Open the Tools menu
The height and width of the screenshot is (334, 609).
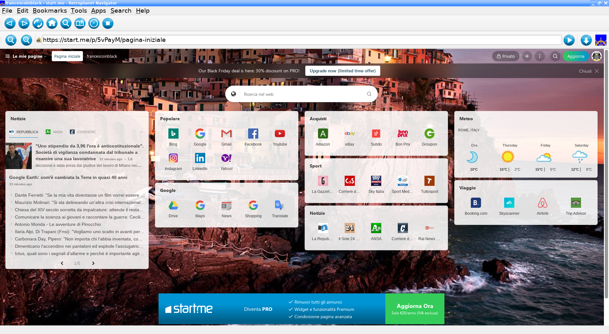[x=79, y=10]
